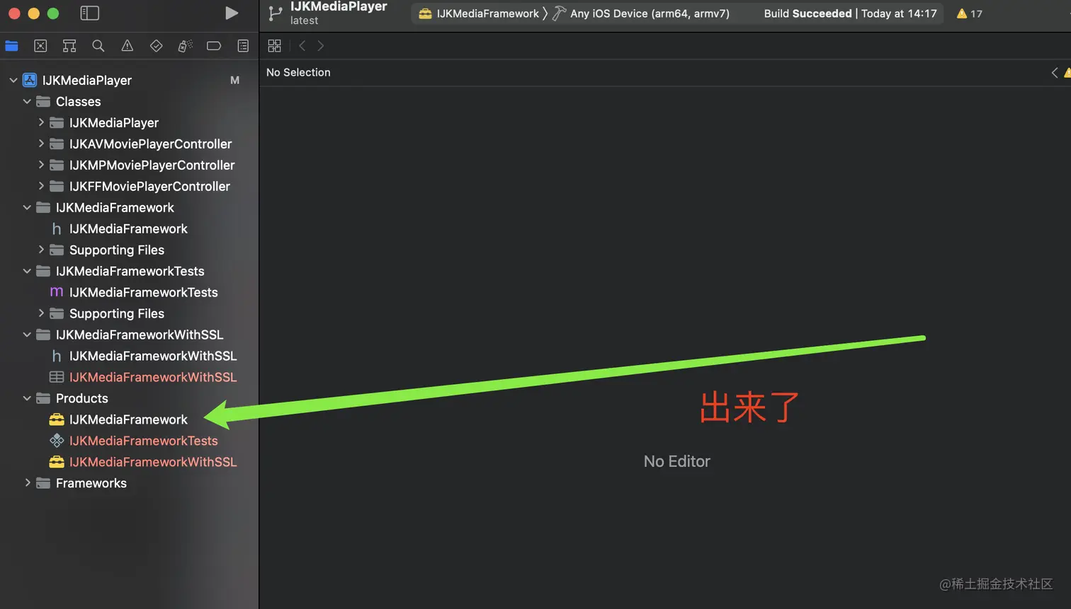Expand Supporting Files under IJKMediaFrameworkTests

[40, 313]
